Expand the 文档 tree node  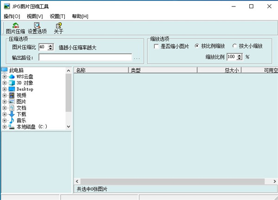click(x=4, y=108)
